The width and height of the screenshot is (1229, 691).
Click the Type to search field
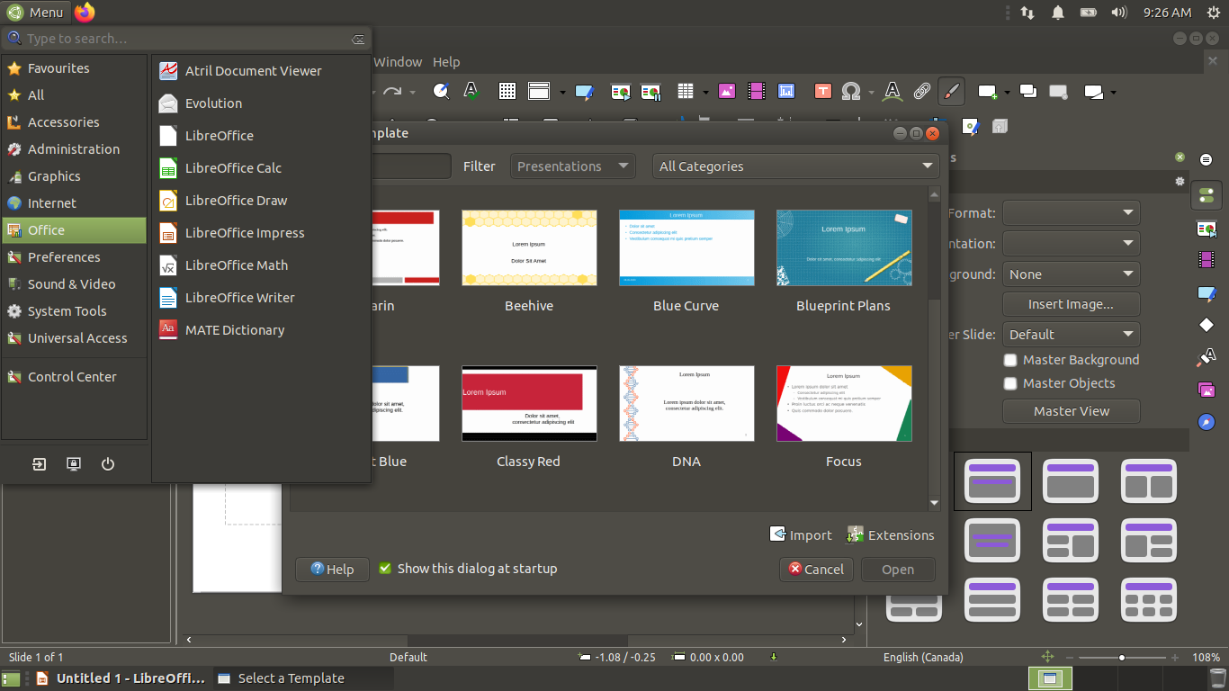pyautogui.click(x=185, y=39)
